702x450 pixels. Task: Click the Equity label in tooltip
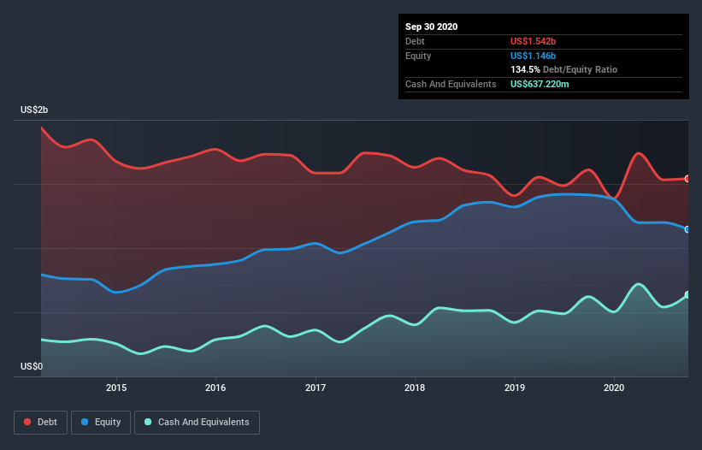tap(418, 56)
